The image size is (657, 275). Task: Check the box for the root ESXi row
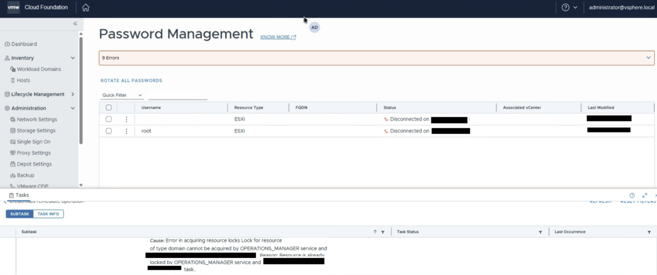point(109,131)
